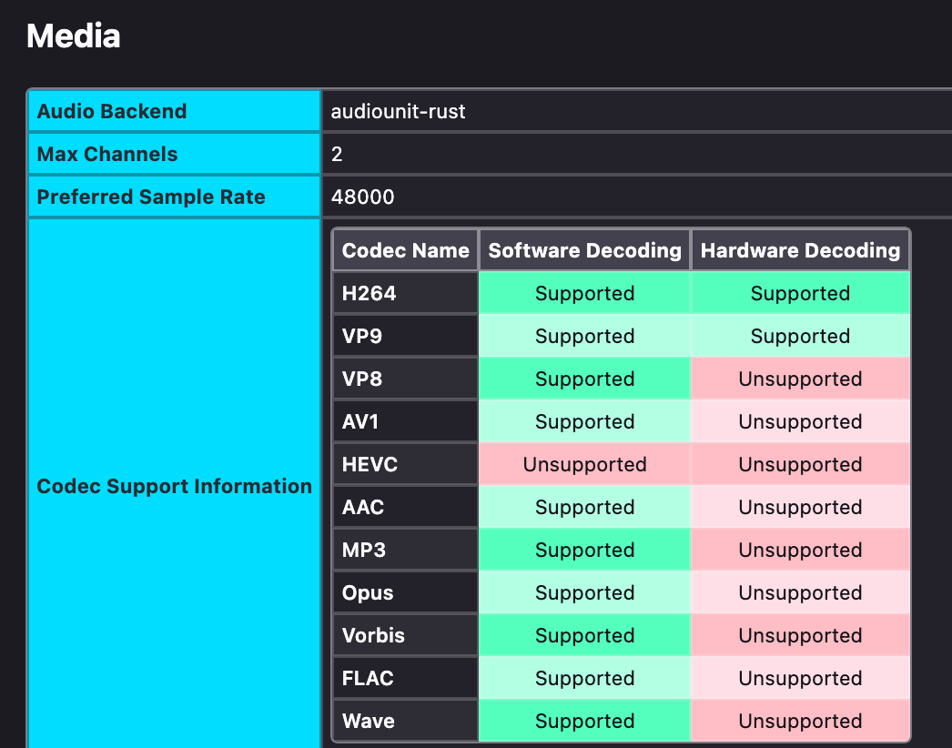This screenshot has height=748, width=952.
Task: Click MP3 software decoding Supported cell
Action: pyautogui.click(x=584, y=550)
